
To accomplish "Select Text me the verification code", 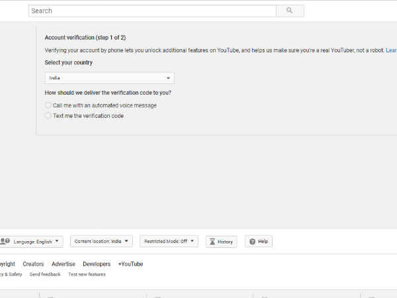I will pos(48,116).
